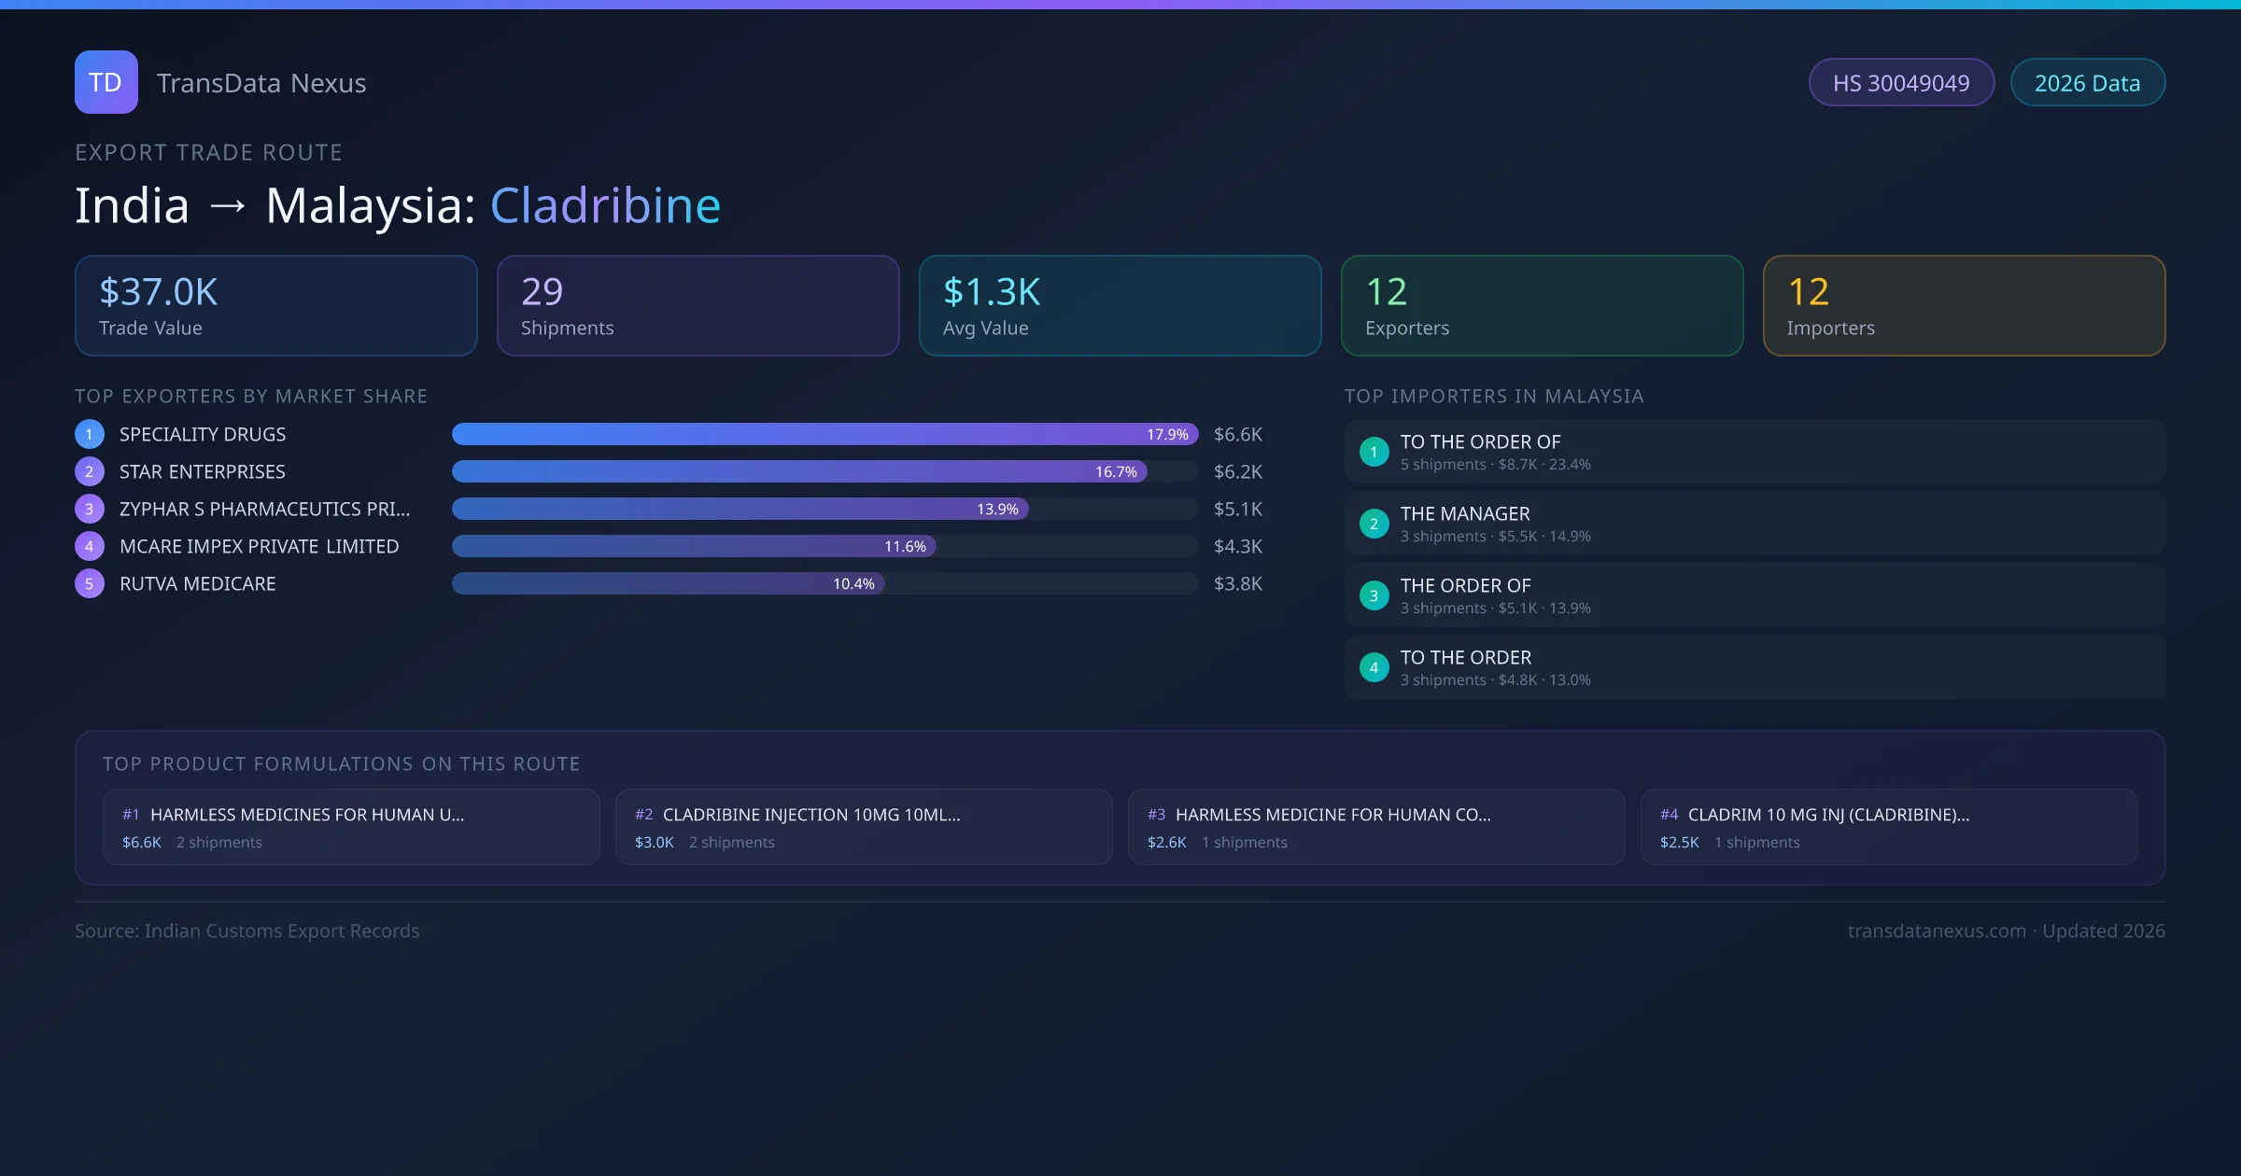The height and width of the screenshot is (1176, 2241).
Task: Click the HS 30049049 pill badge
Action: tap(1900, 83)
